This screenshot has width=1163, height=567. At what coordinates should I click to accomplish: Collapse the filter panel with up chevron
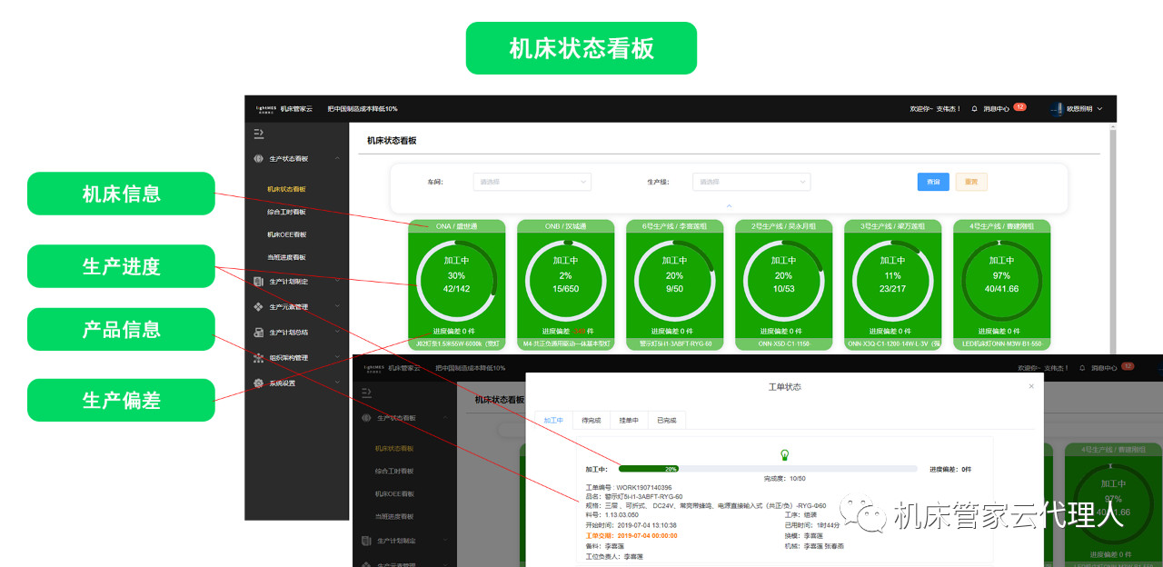(x=729, y=206)
